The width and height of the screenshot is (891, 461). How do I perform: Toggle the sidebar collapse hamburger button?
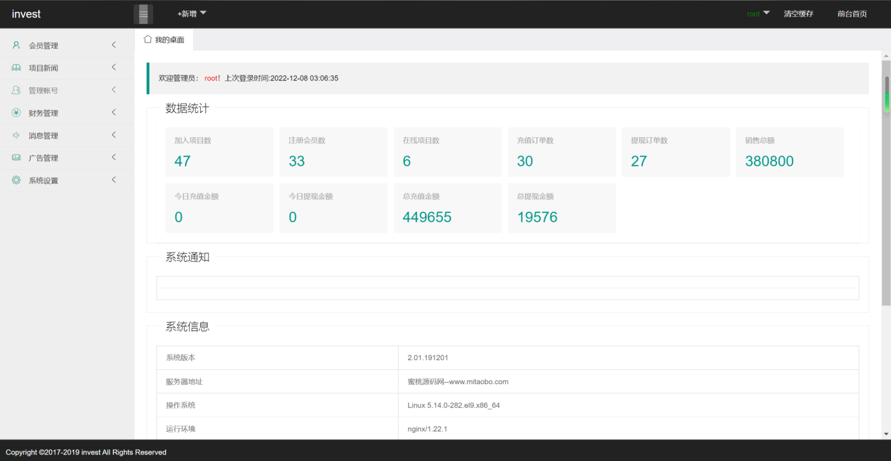(143, 14)
